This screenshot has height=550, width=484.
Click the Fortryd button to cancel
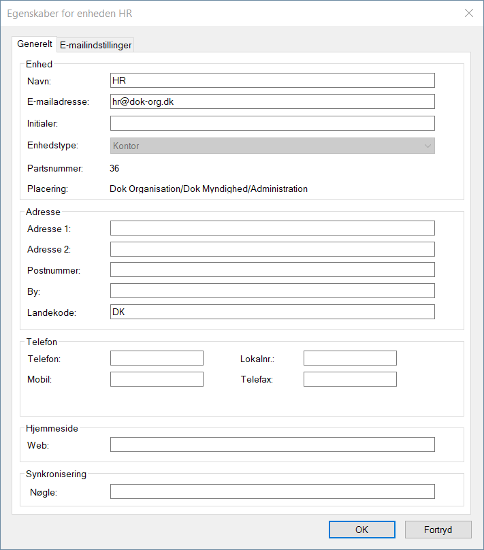[438, 530]
